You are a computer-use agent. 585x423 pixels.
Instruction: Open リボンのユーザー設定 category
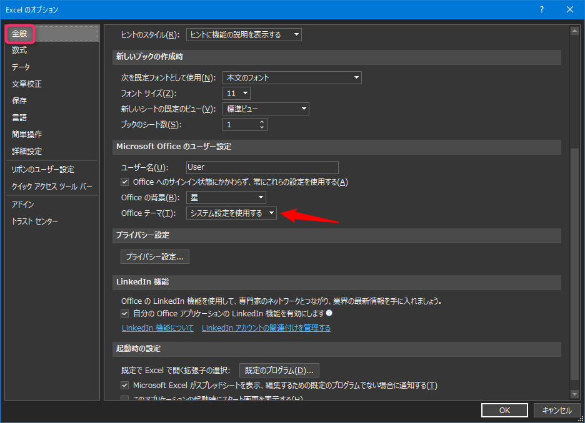tap(52, 170)
